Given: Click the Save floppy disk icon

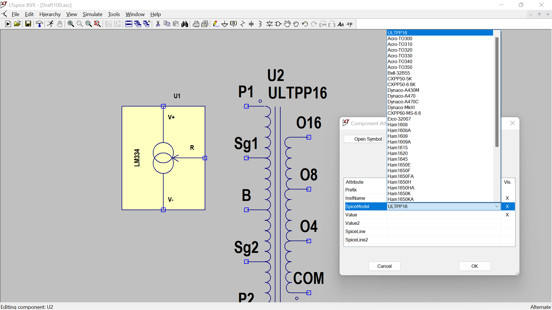Looking at the screenshot, I should coord(28,24).
